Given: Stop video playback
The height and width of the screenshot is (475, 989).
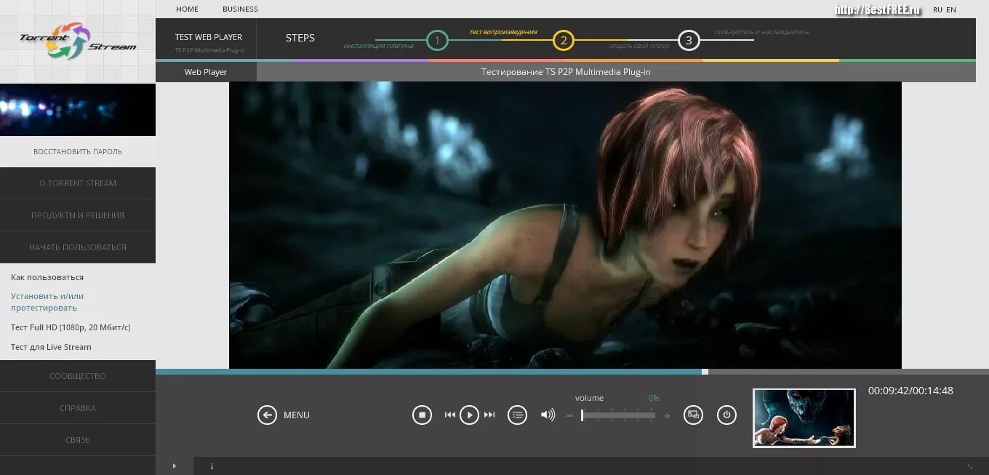Looking at the screenshot, I should [x=422, y=415].
